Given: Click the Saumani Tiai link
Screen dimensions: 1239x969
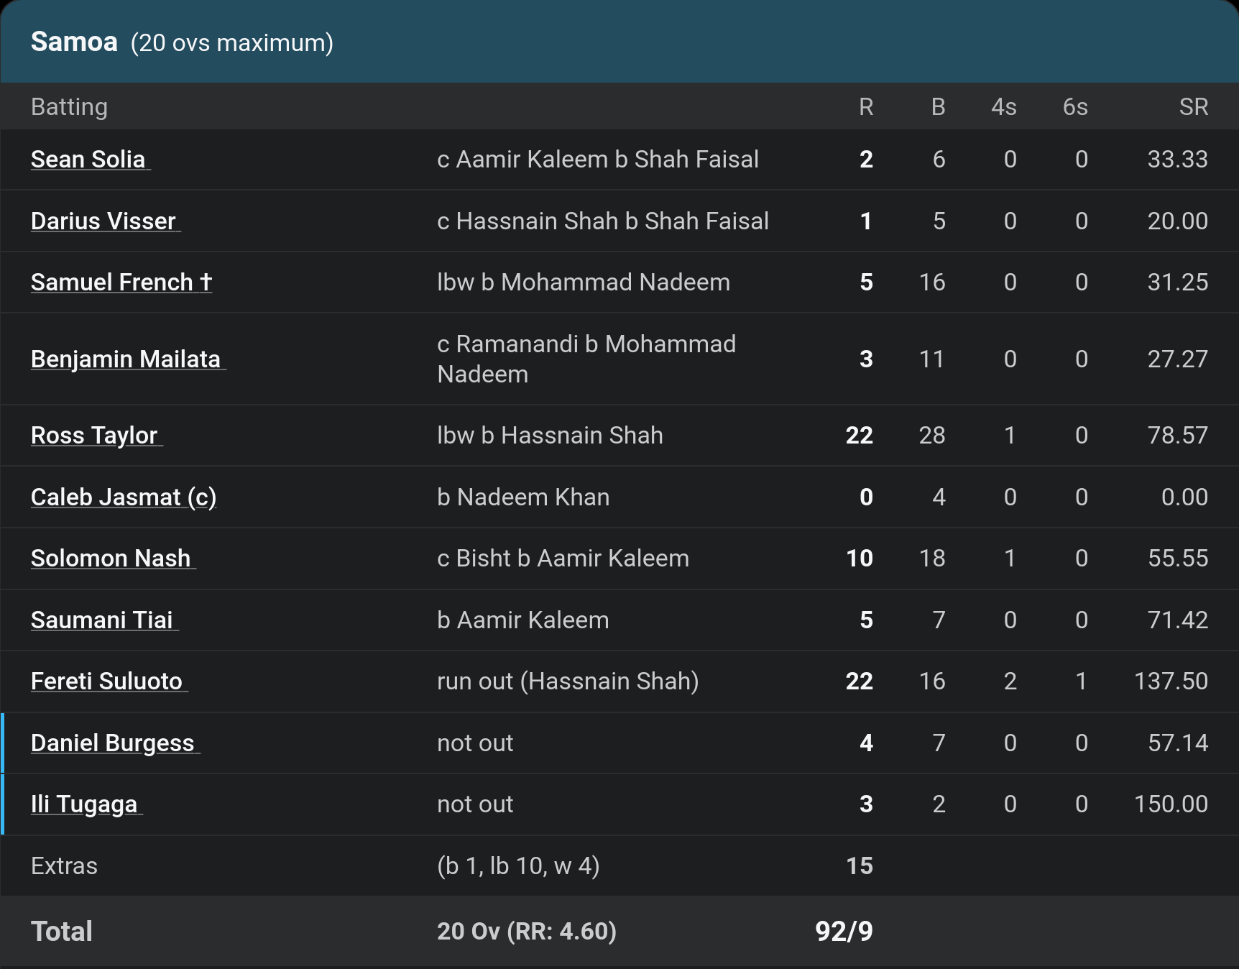Looking at the screenshot, I should click(x=103, y=620).
